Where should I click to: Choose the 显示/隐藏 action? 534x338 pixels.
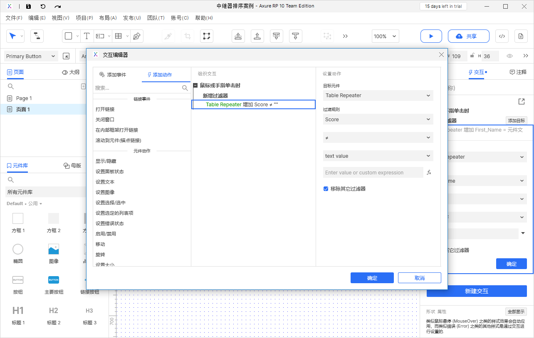pos(106,161)
